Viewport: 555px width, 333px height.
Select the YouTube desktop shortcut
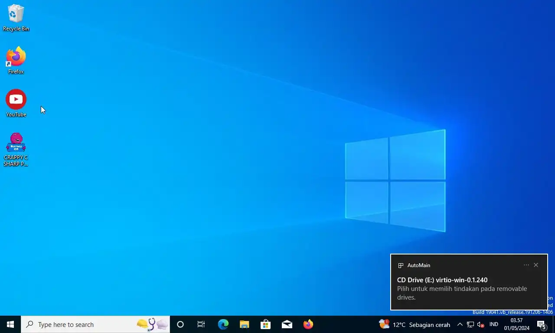click(x=16, y=103)
